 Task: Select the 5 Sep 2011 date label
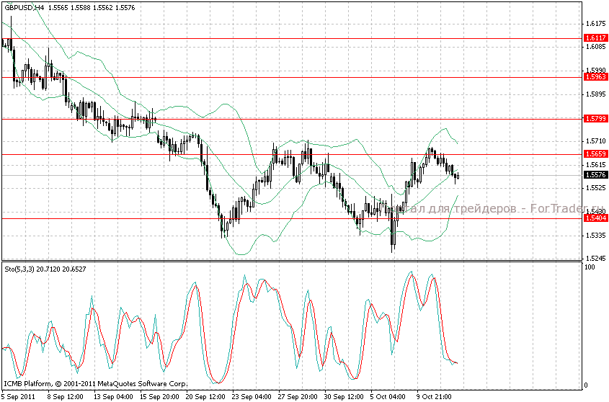coord(19,396)
